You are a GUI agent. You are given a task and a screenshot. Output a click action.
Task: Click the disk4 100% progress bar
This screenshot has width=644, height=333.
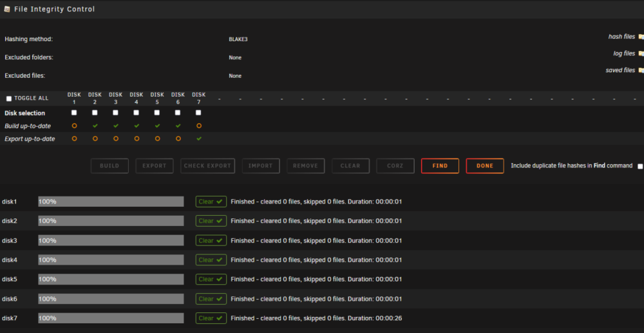[111, 260]
